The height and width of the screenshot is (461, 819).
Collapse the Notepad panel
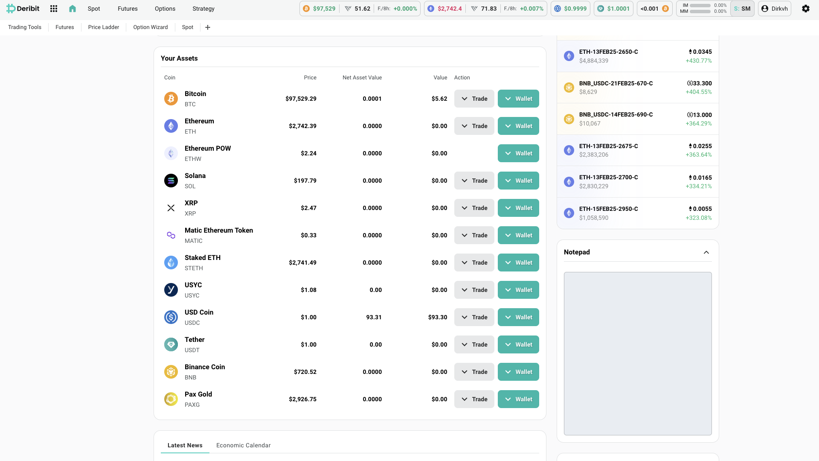coord(706,252)
